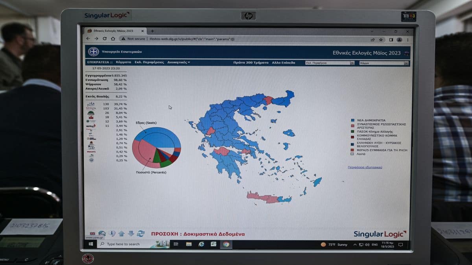Image resolution: width=472 pixels, height=265 pixels.
Task: Click the weather 75°F Sunny widget
Action: (x=334, y=245)
